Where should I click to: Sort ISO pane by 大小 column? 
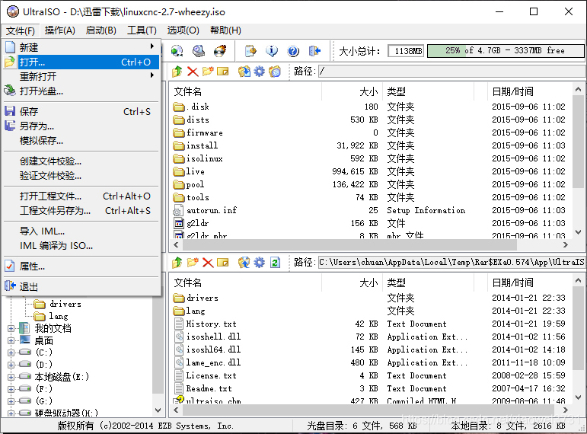click(352, 91)
